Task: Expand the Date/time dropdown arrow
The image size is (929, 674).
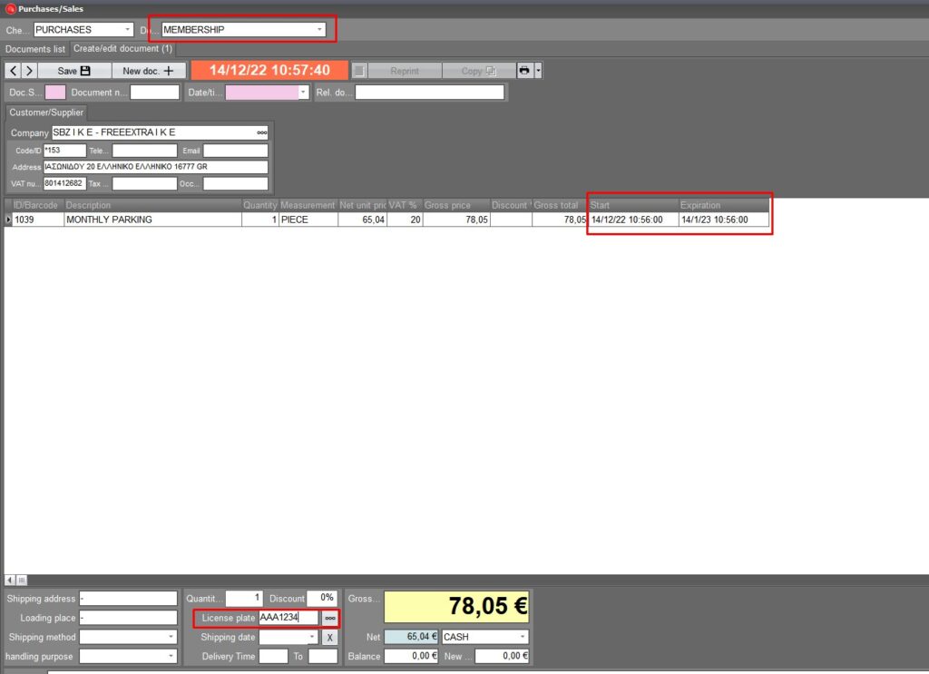Action: tap(302, 92)
